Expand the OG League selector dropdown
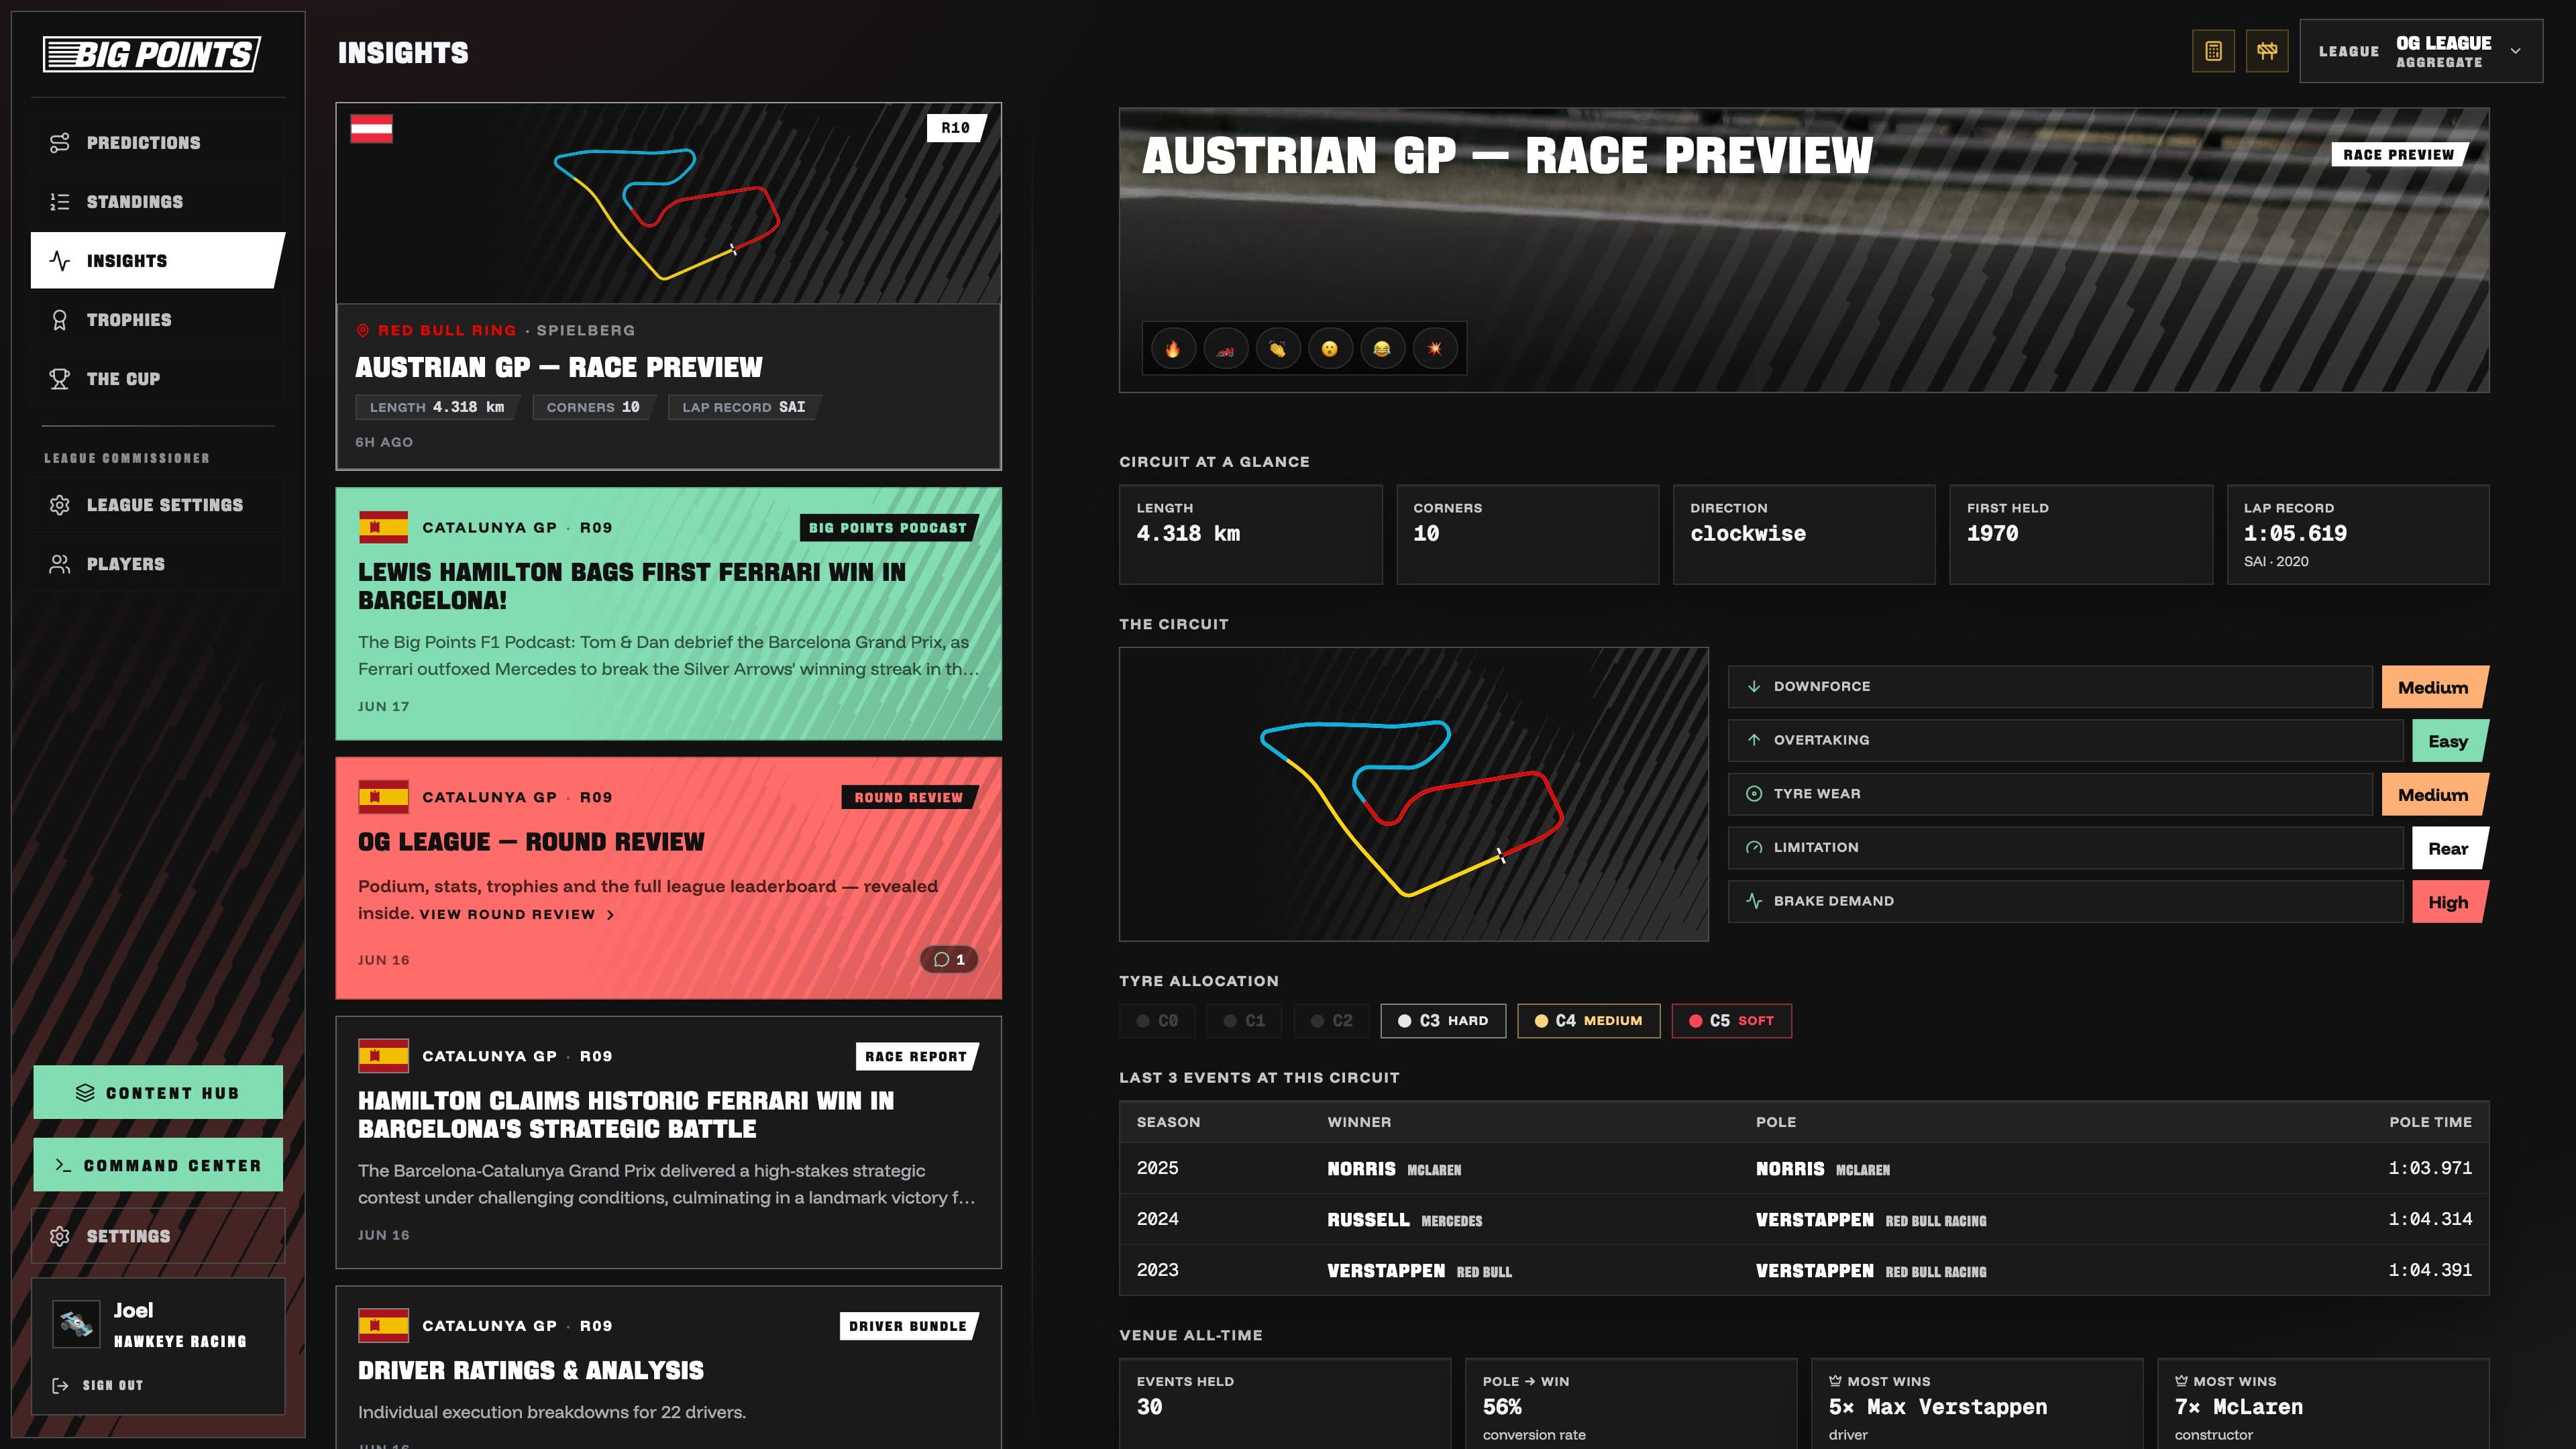This screenshot has width=2576, height=1449. [x=2420, y=51]
